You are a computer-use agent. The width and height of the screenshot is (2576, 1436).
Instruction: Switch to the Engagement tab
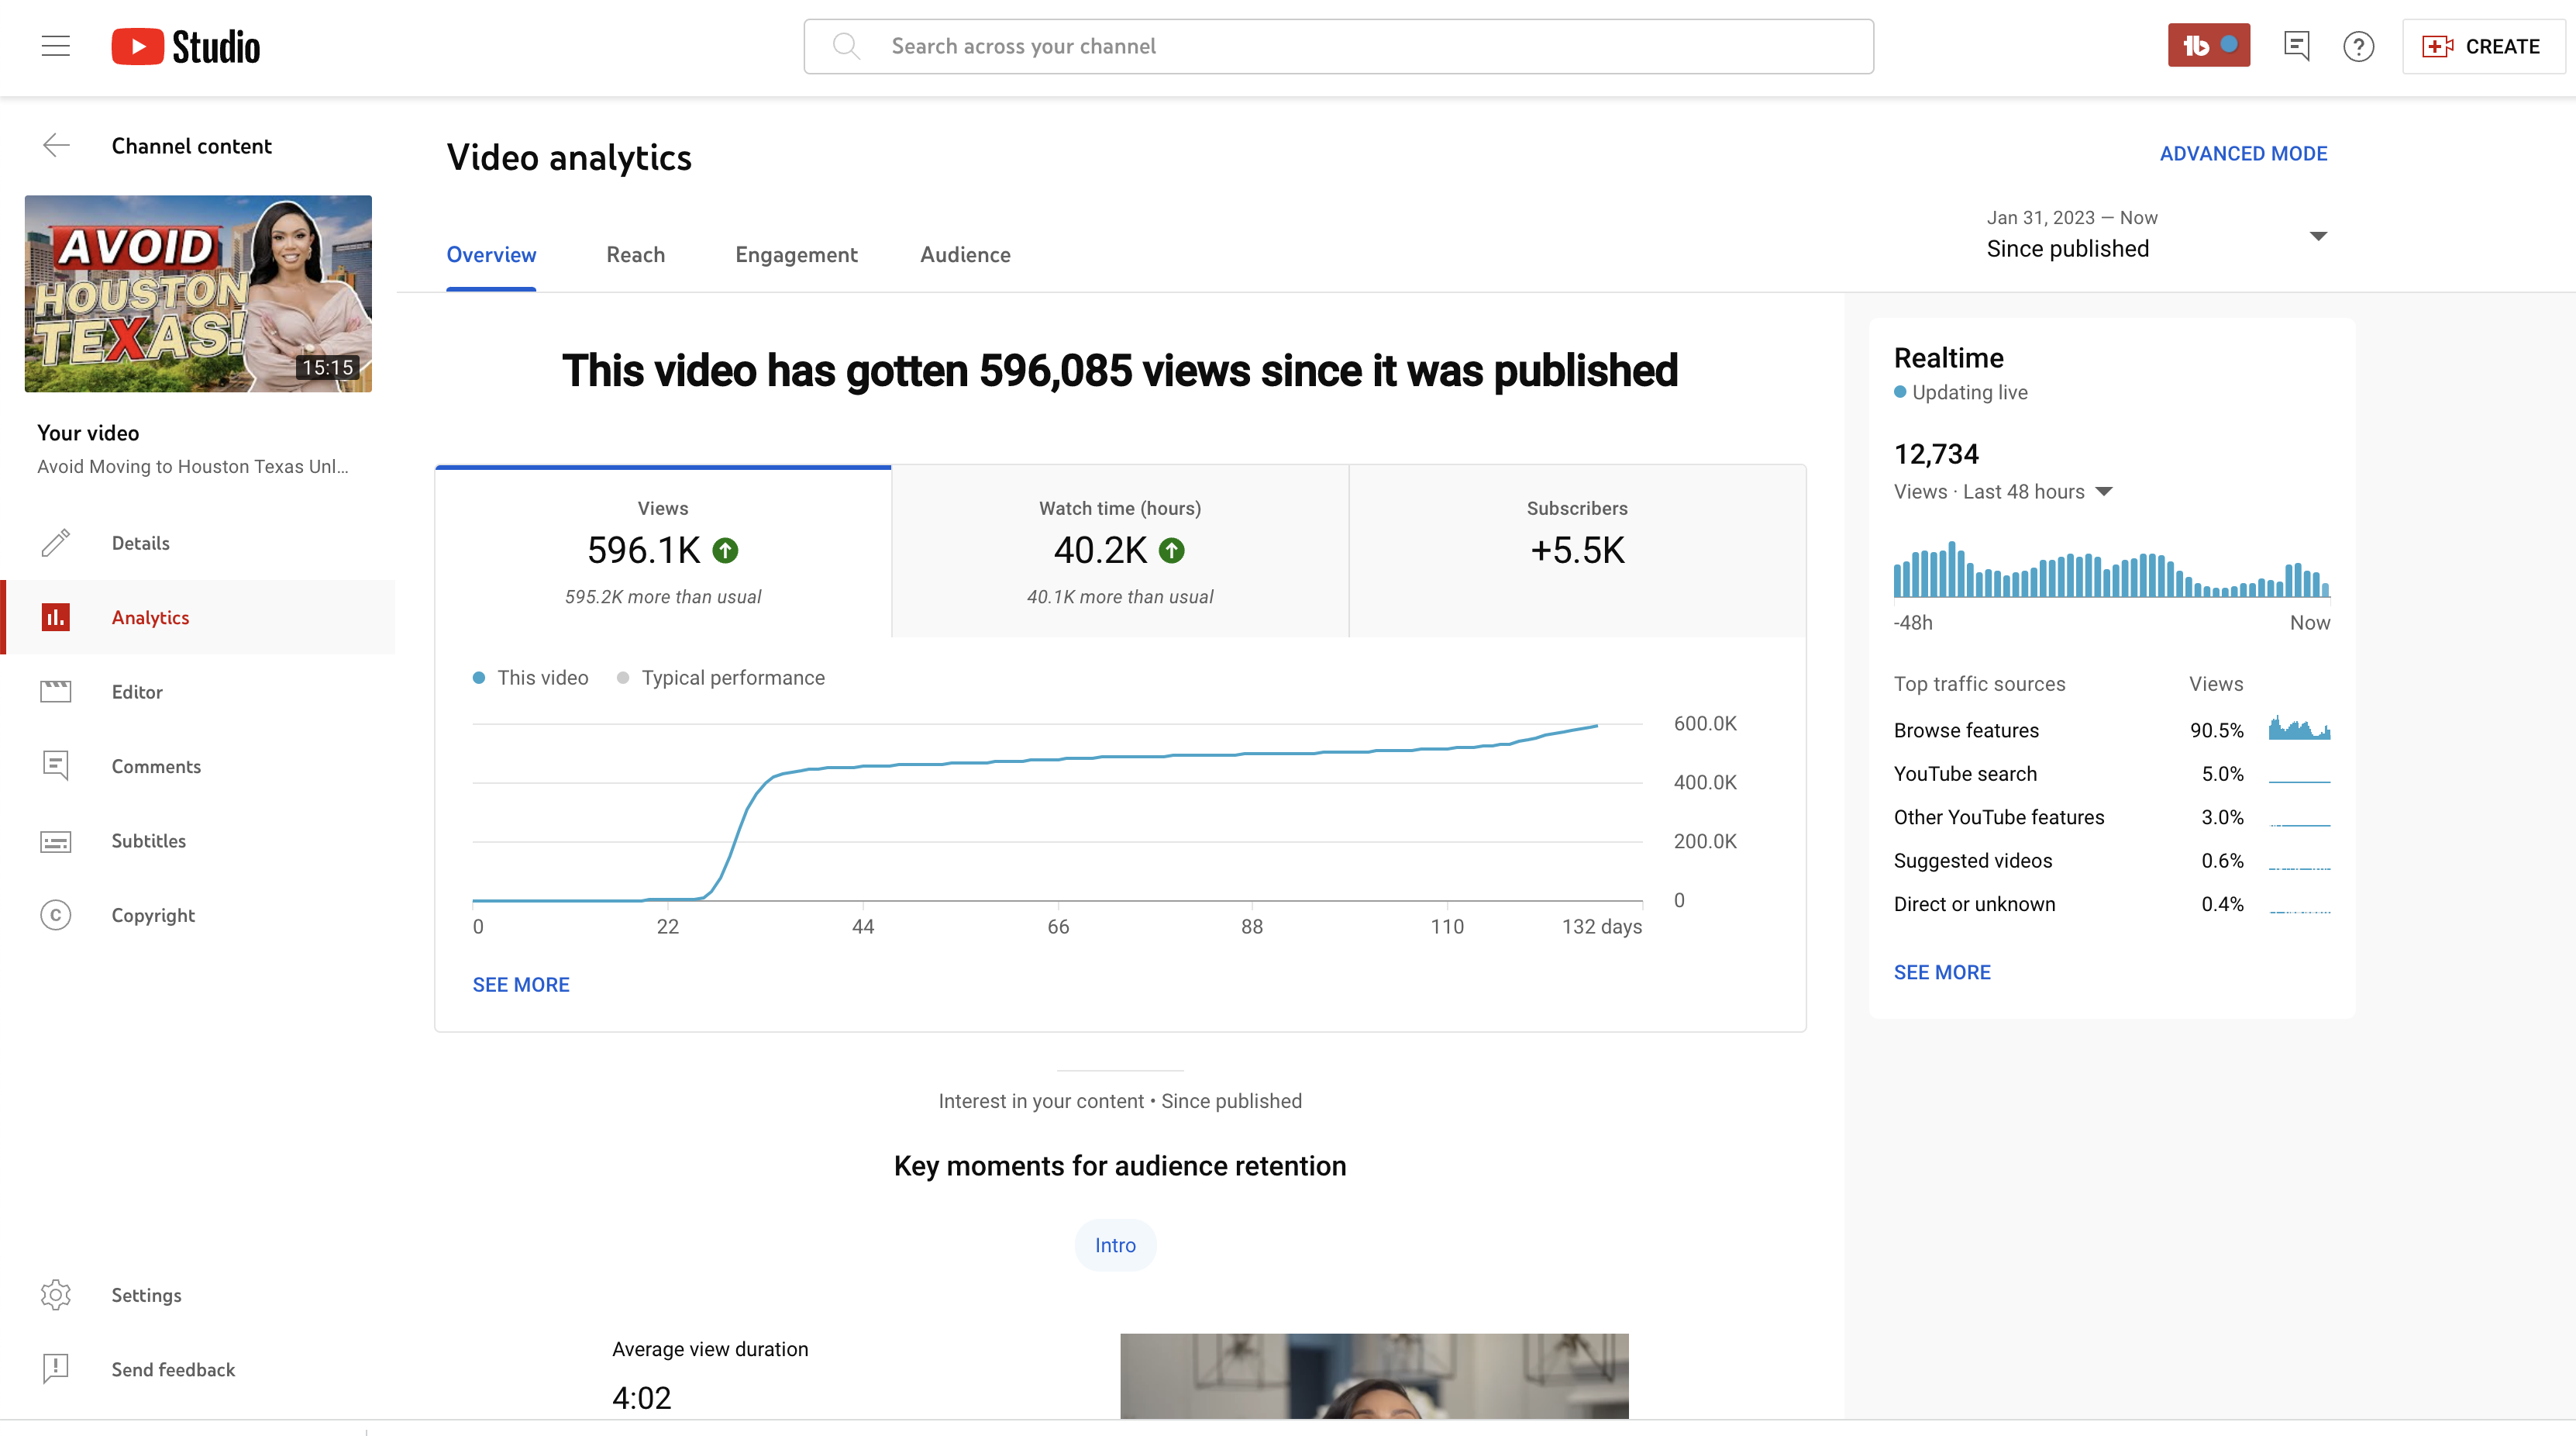(x=796, y=254)
